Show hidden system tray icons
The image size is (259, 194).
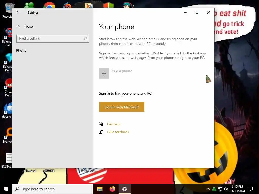click(x=208, y=189)
